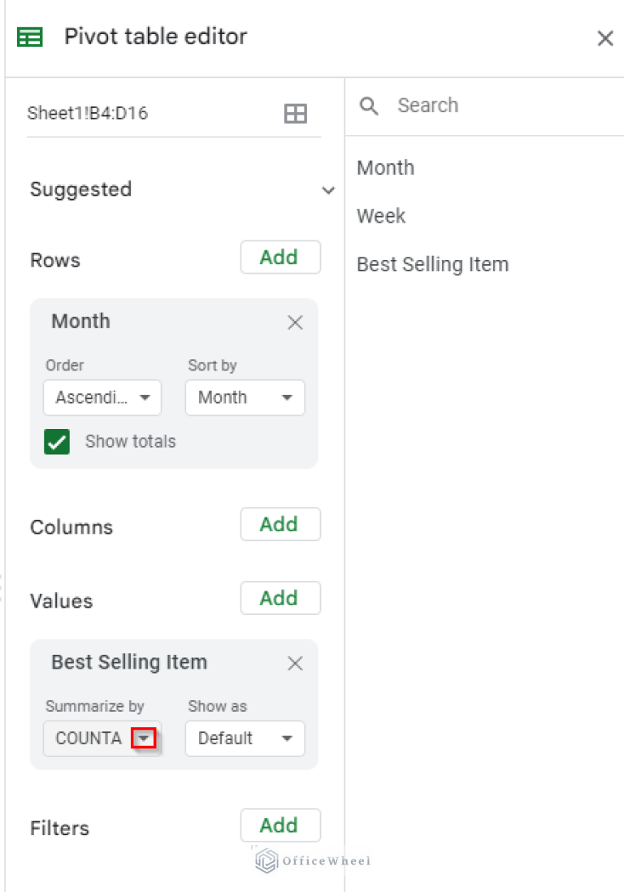
Task: Open the Sort by Month dropdown
Action: point(245,397)
